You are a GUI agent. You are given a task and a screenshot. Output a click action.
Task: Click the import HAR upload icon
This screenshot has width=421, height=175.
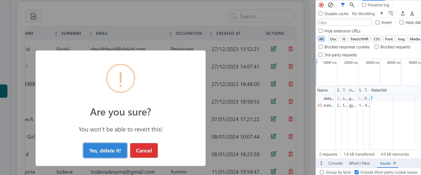point(403,13)
